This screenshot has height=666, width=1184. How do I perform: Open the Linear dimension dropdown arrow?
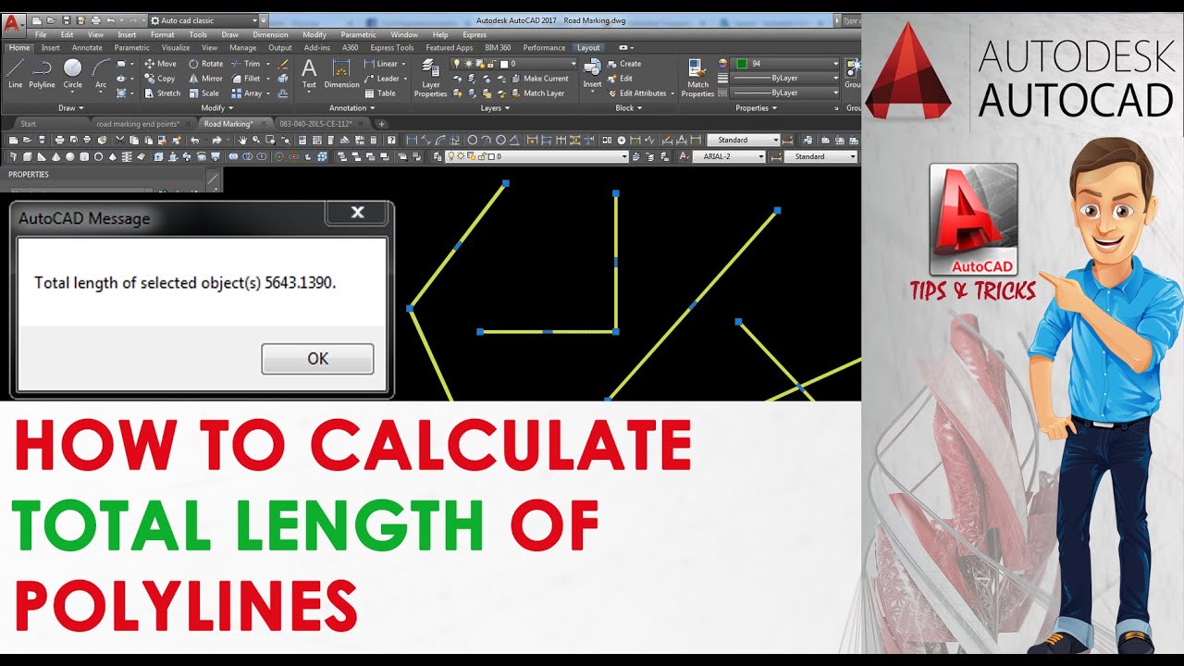click(404, 64)
